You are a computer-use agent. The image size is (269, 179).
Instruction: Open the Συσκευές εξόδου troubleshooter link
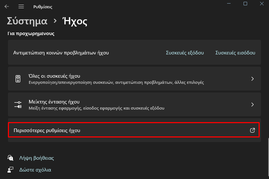185,53
